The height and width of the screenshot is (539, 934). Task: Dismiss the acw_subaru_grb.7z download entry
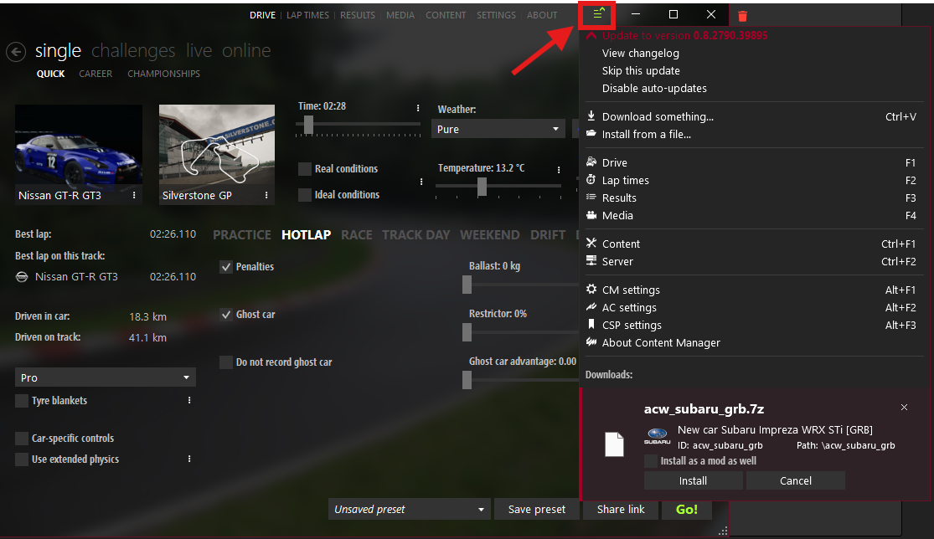(904, 408)
